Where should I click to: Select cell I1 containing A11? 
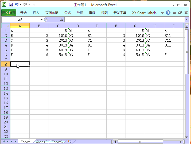(174, 31)
